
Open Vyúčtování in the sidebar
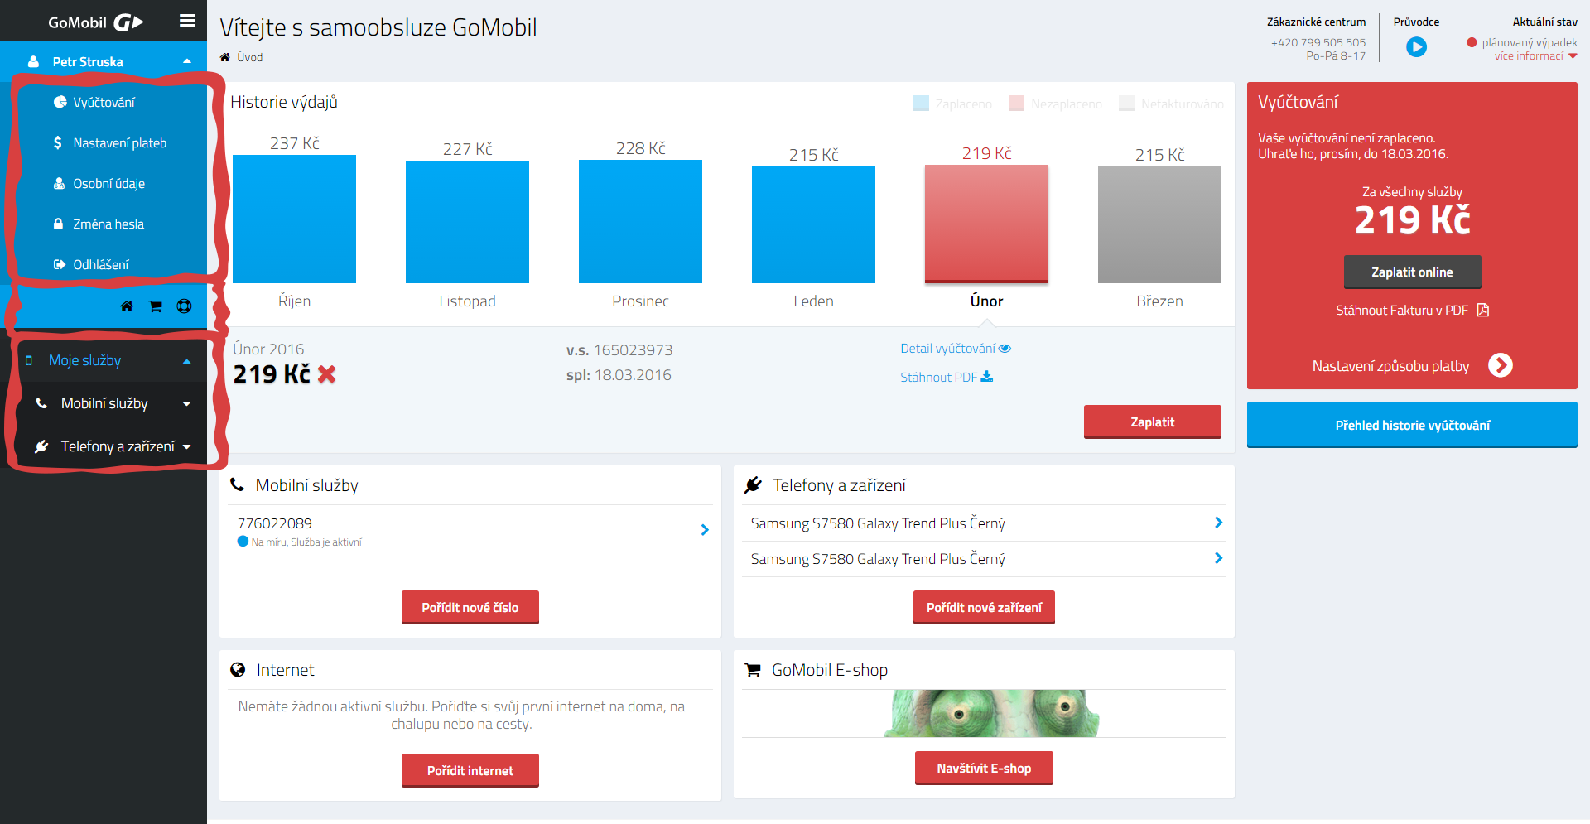tap(104, 102)
